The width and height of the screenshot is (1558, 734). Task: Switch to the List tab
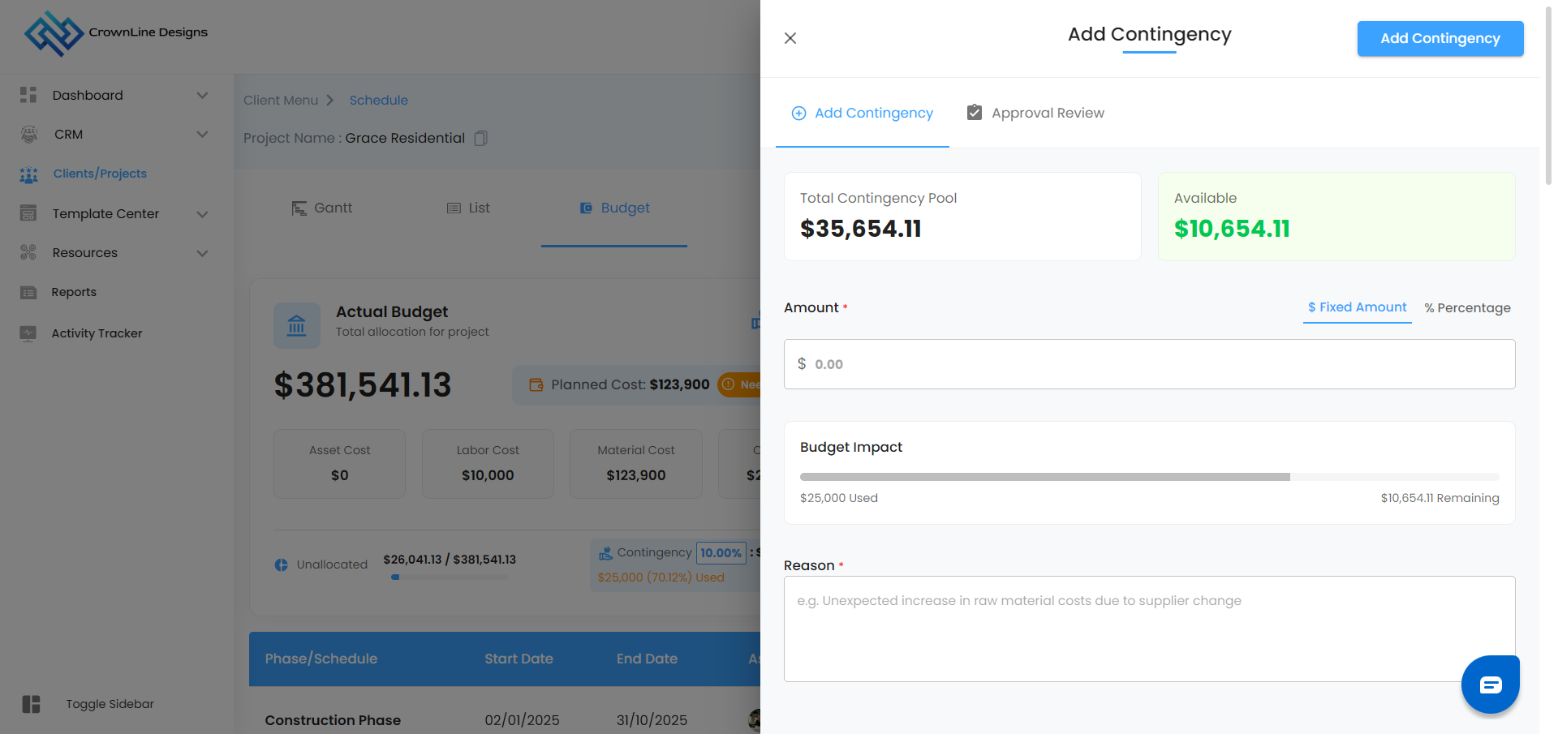pyautogui.click(x=468, y=208)
